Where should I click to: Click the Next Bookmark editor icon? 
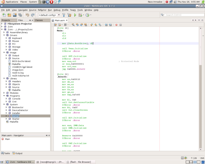coord(96,25)
